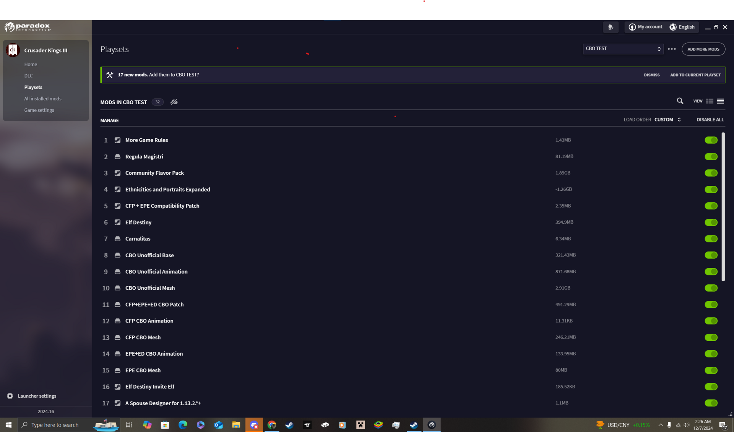Open the launcher notifications megaphone icon

point(611,27)
